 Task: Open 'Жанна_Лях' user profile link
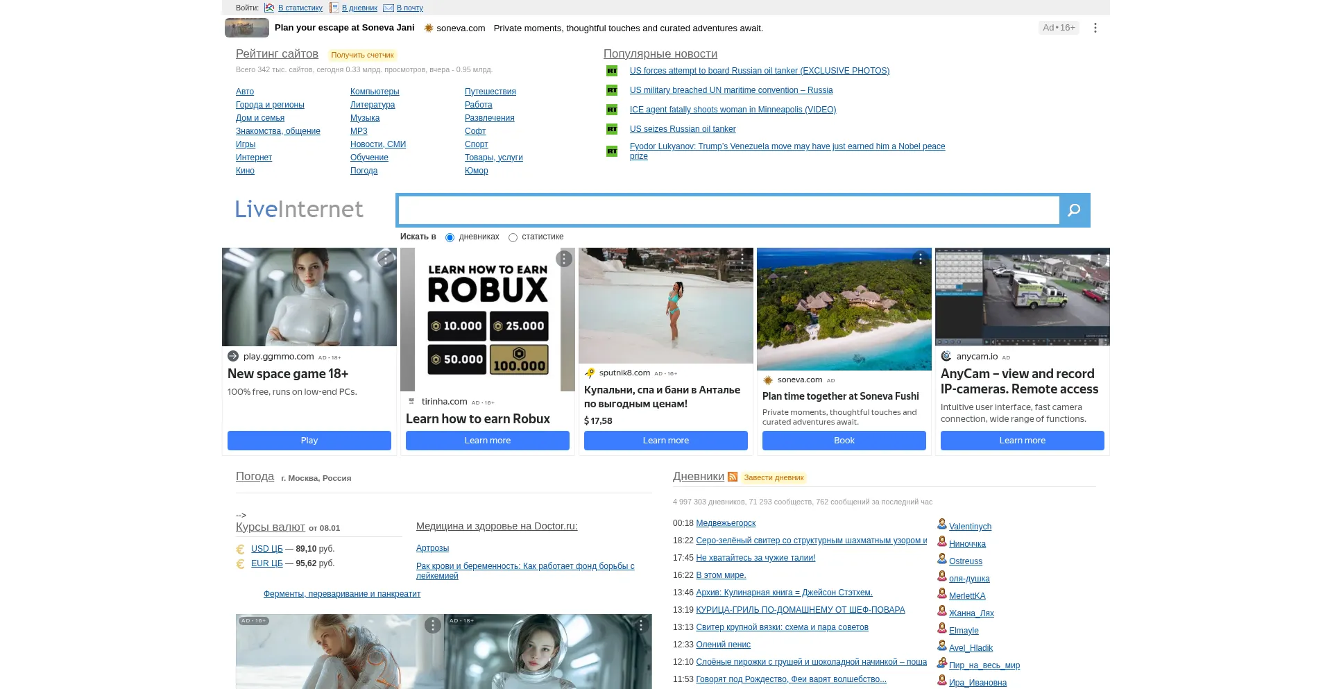click(971, 613)
